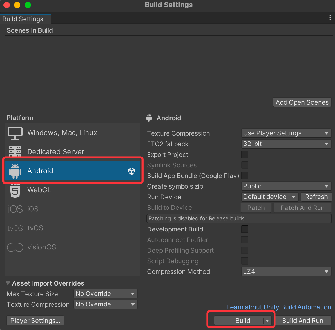Select the visionOS headset icon
335x330 pixels.
[x=15, y=247]
